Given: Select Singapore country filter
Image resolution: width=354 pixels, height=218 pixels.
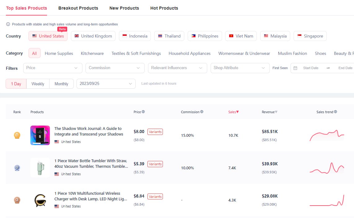Looking at the screenshot, I should coord(310,36).
